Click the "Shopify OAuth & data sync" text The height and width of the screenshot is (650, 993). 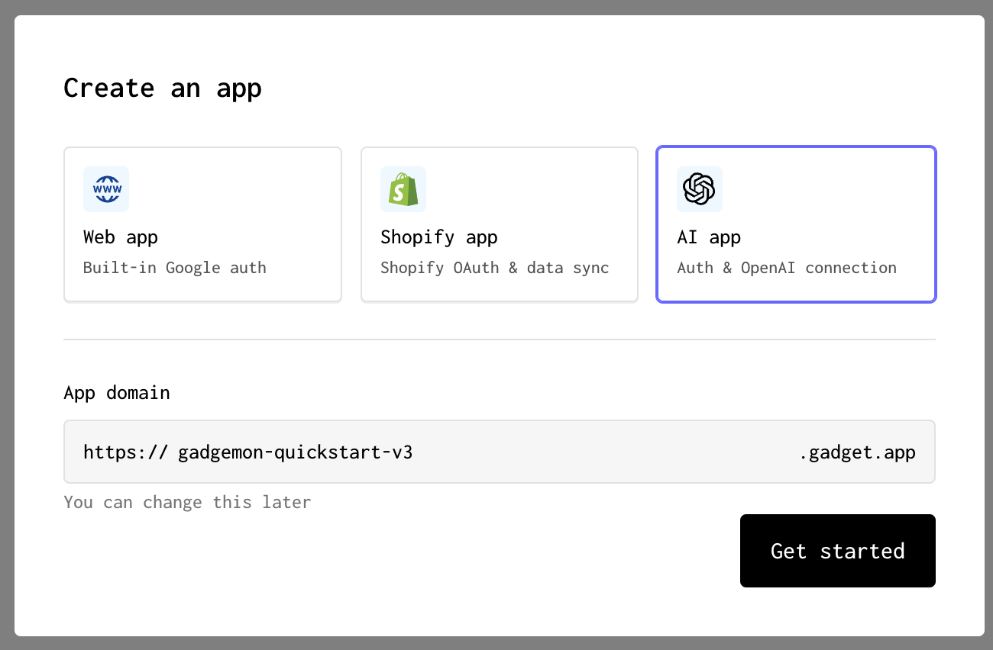coord(495,268)
